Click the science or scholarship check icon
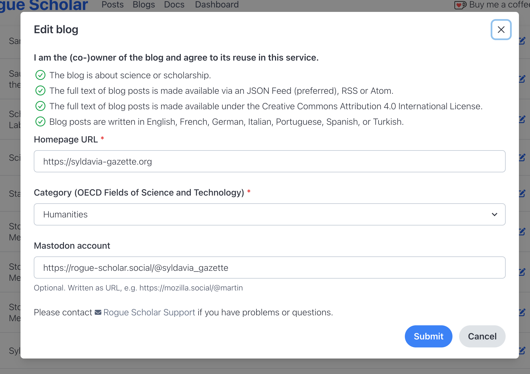 pyautogui.click(x=40, y=75)
